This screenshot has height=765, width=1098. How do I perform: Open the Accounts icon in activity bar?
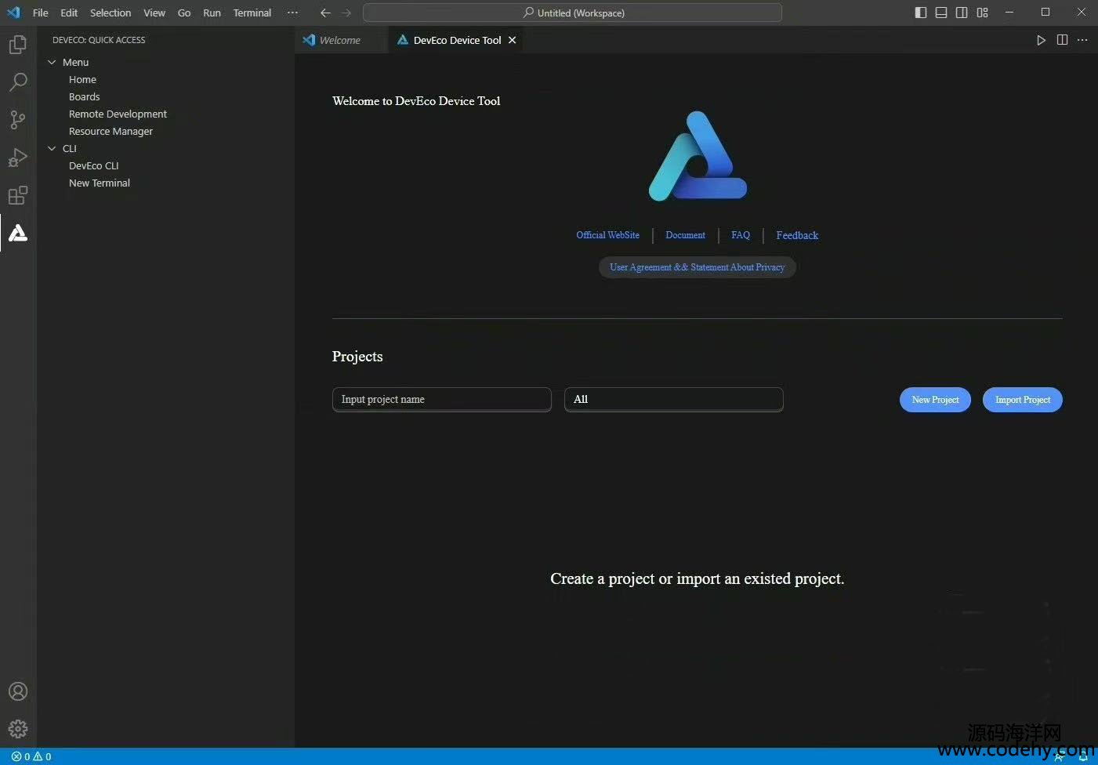(x=18, y=691)
